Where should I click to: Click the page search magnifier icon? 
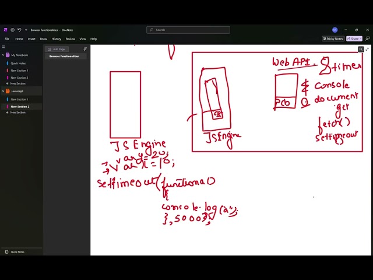tap(361, 49)
